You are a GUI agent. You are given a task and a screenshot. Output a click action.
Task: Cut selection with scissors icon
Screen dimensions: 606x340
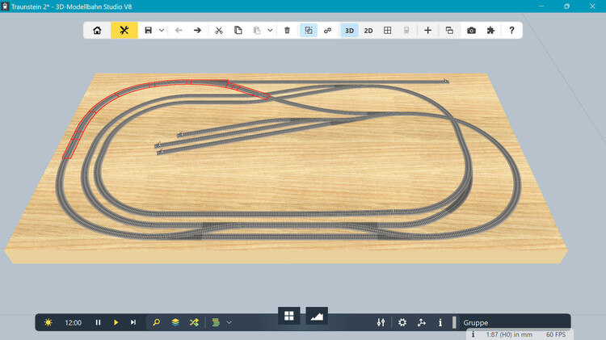click(219, 30)
